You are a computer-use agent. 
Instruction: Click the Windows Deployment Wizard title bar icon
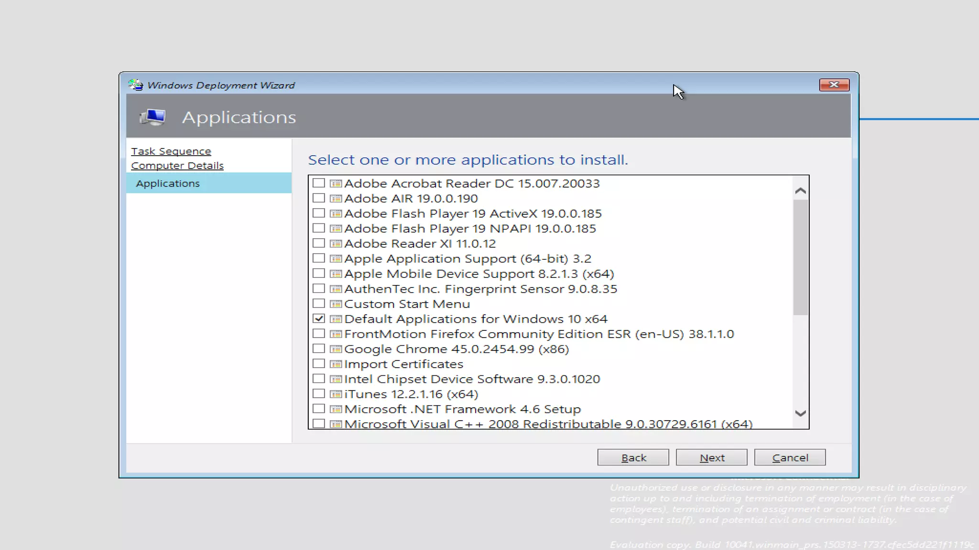tap(136, 85)
